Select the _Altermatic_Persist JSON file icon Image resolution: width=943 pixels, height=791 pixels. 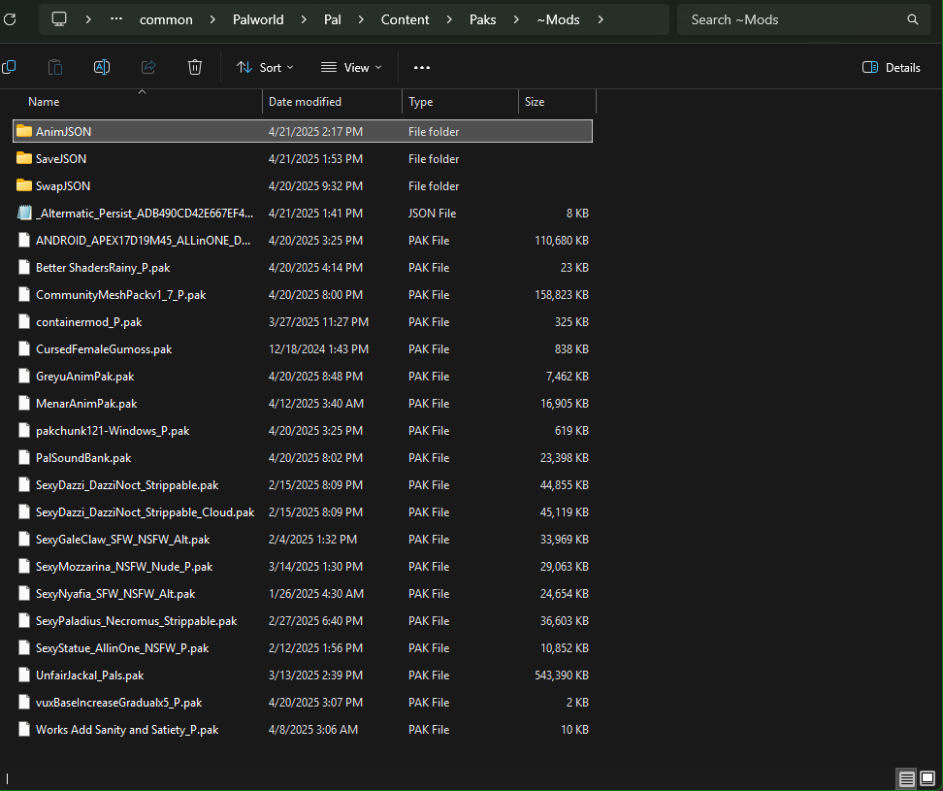[x=24, y=213]
